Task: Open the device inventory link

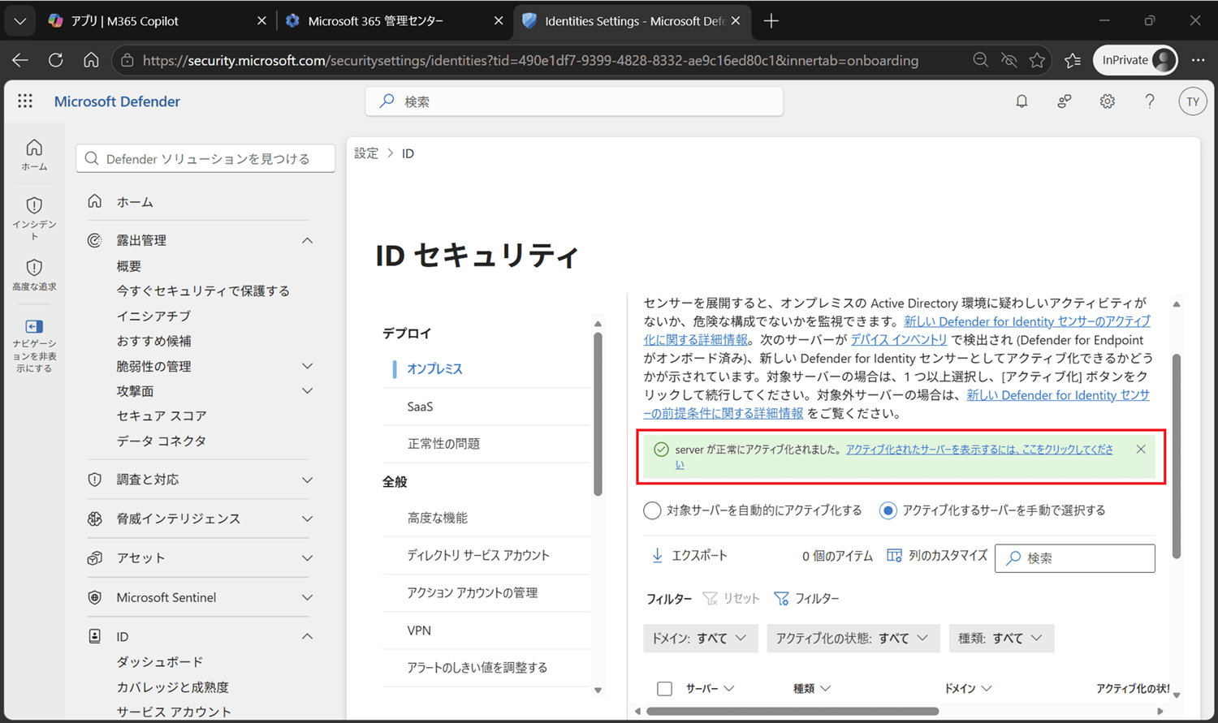Action: click(x=899, y=340)
